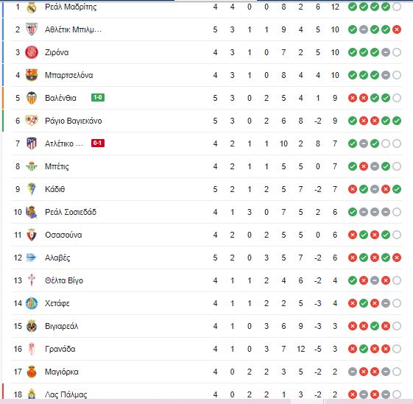
Task: Click the Barcelona club crest
Action: (32, 75)
